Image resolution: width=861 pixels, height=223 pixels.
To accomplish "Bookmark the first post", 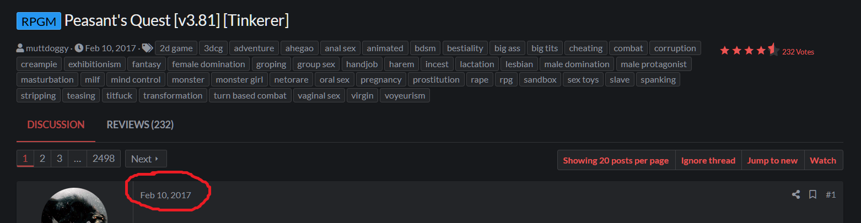I will [812, 194].
